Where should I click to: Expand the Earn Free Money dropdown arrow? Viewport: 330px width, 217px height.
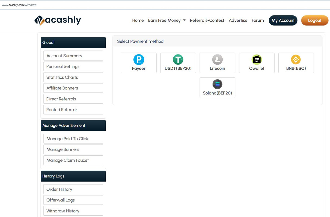coord(184,20)
